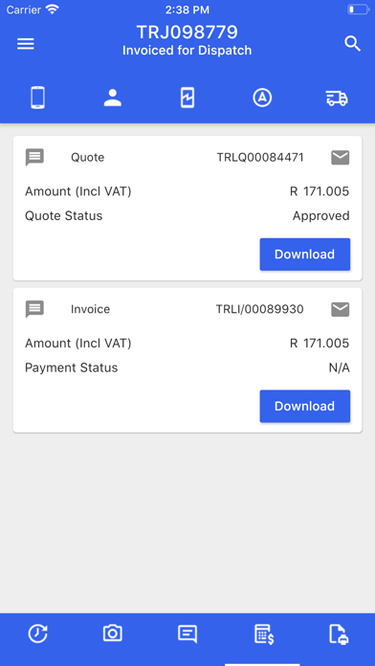Email the Quote via envelope icon

[x=341, y=158]
